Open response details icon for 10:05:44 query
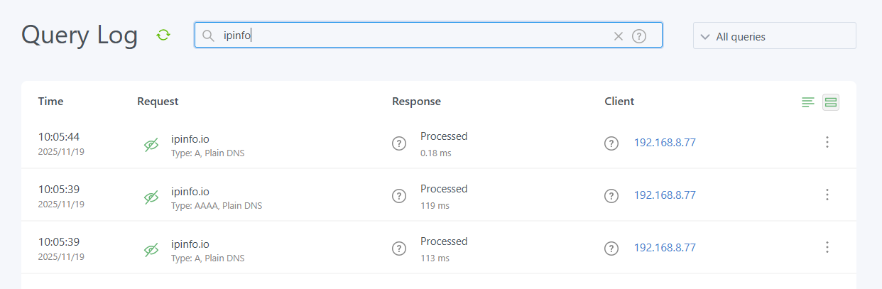This screenshot has height=289, width=882. (x=399, y=143)
